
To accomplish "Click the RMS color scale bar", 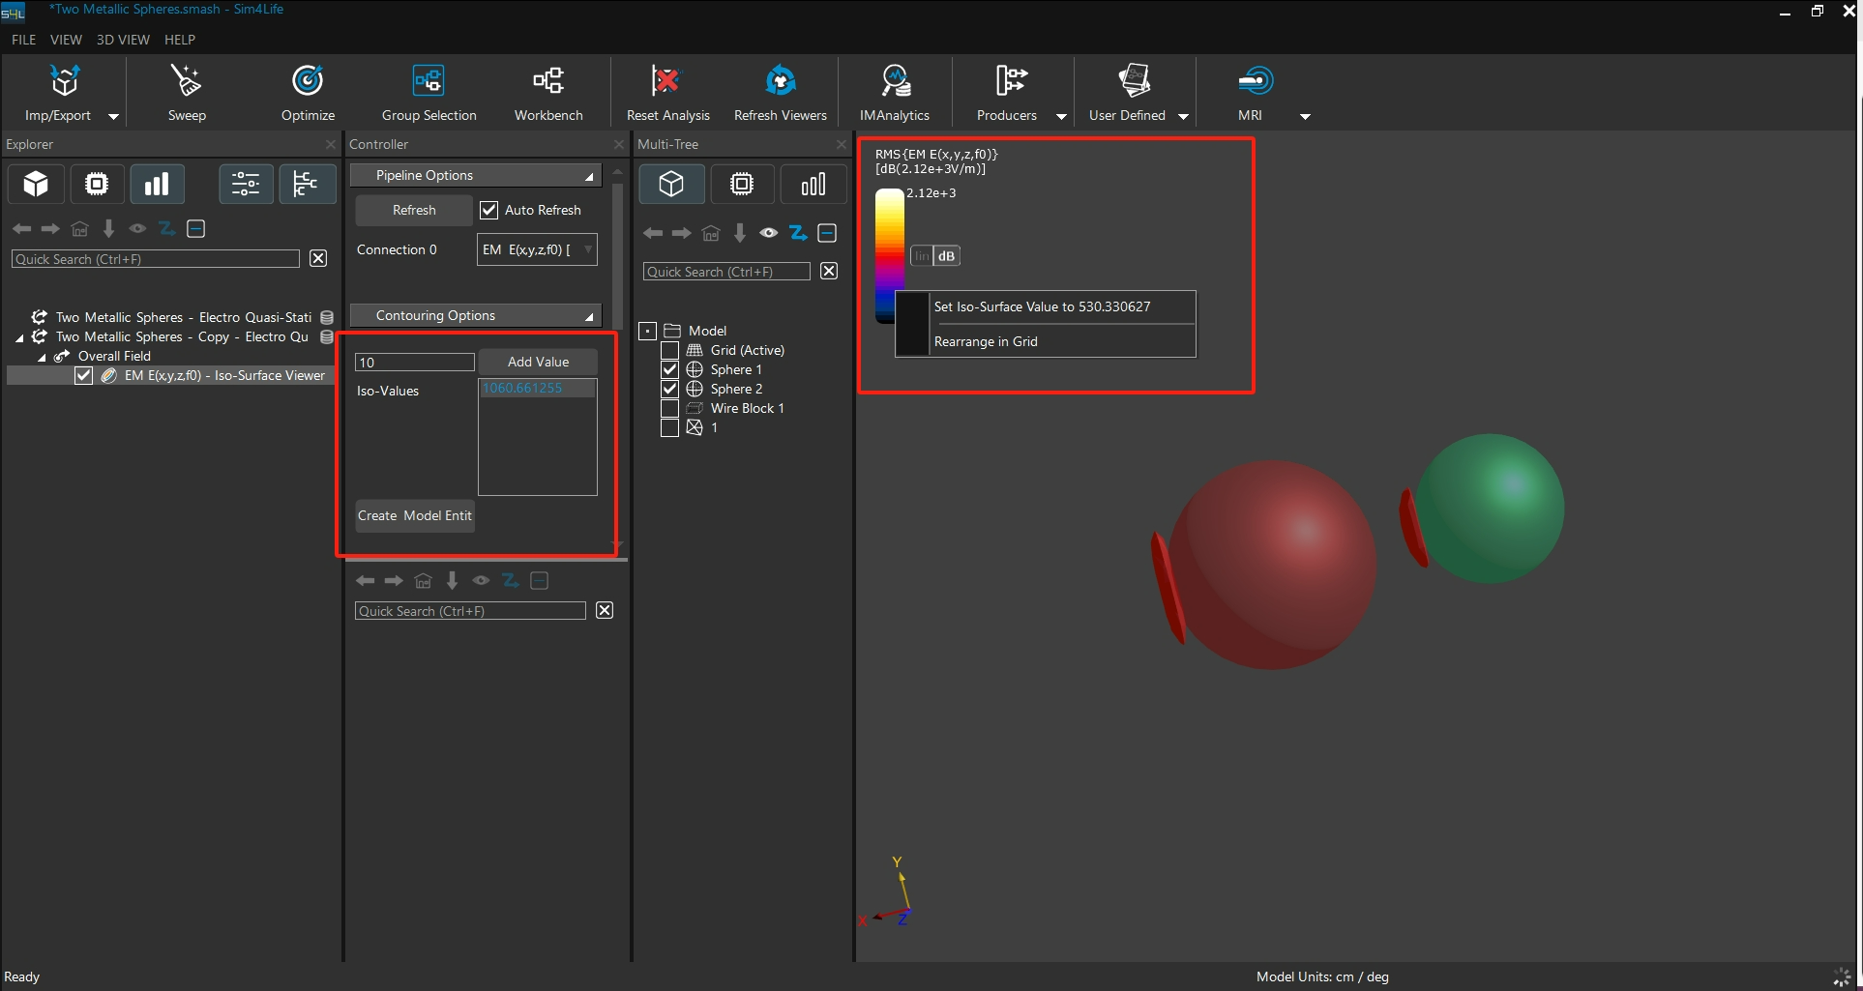I will (889, 242).
